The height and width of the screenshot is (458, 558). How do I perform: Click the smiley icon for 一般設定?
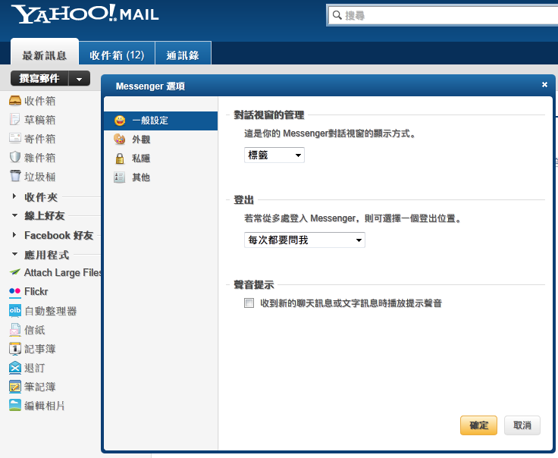120,121
